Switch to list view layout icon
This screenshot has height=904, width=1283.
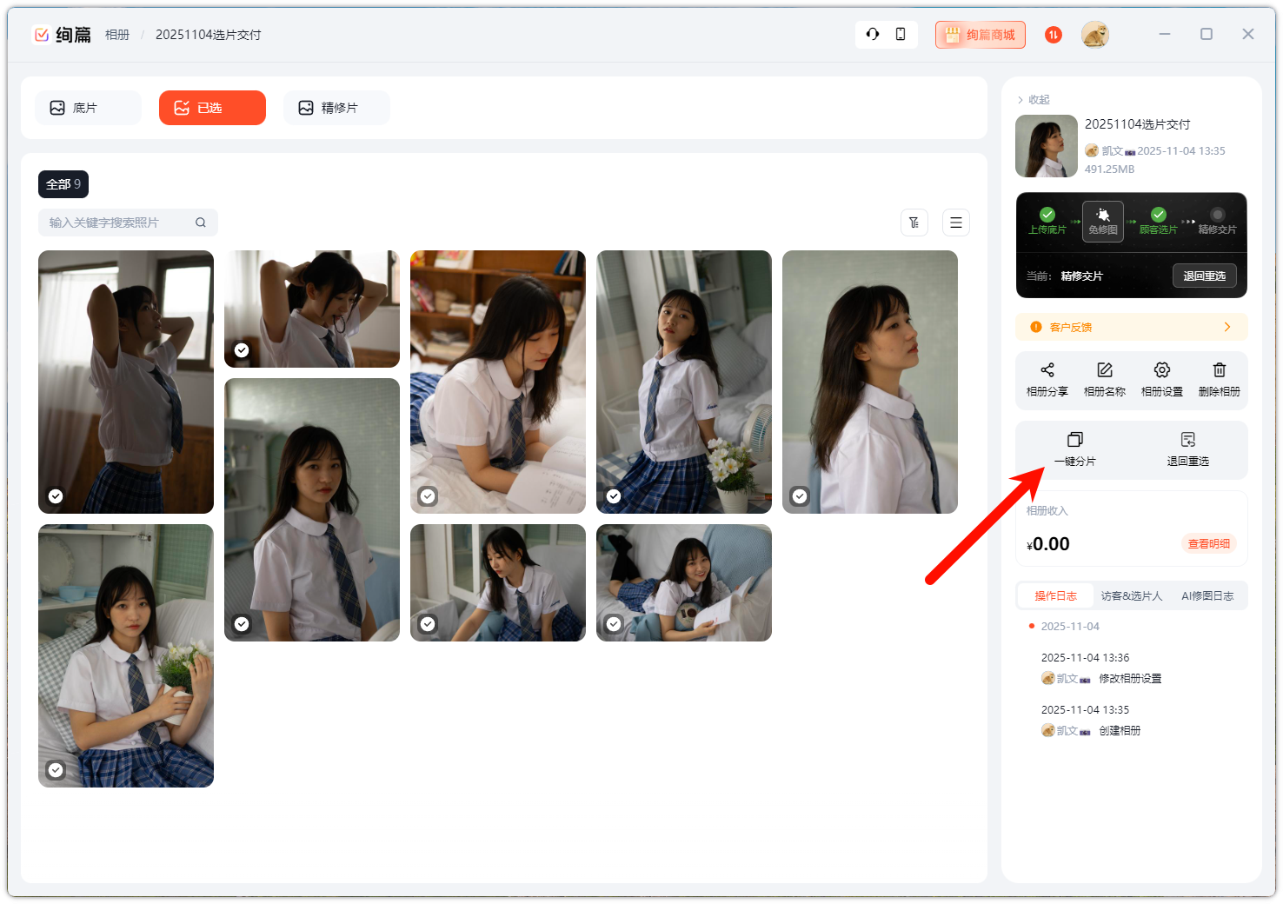(956, 223)
